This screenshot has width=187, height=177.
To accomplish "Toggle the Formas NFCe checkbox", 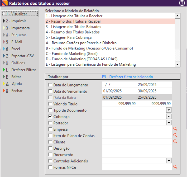I will (x=50, y=167).
